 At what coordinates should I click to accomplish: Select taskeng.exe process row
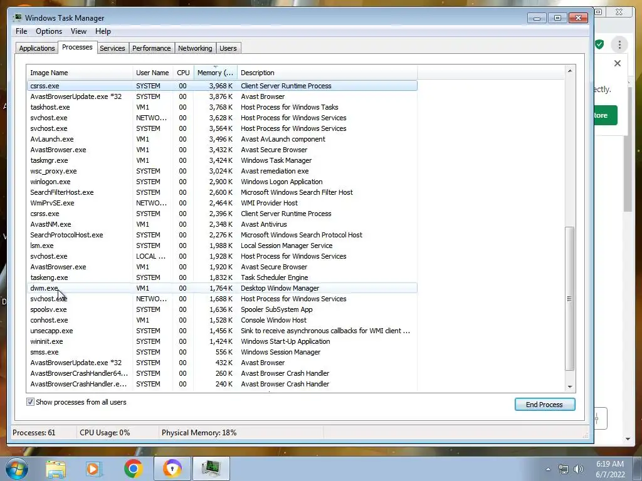pos(222,277)
